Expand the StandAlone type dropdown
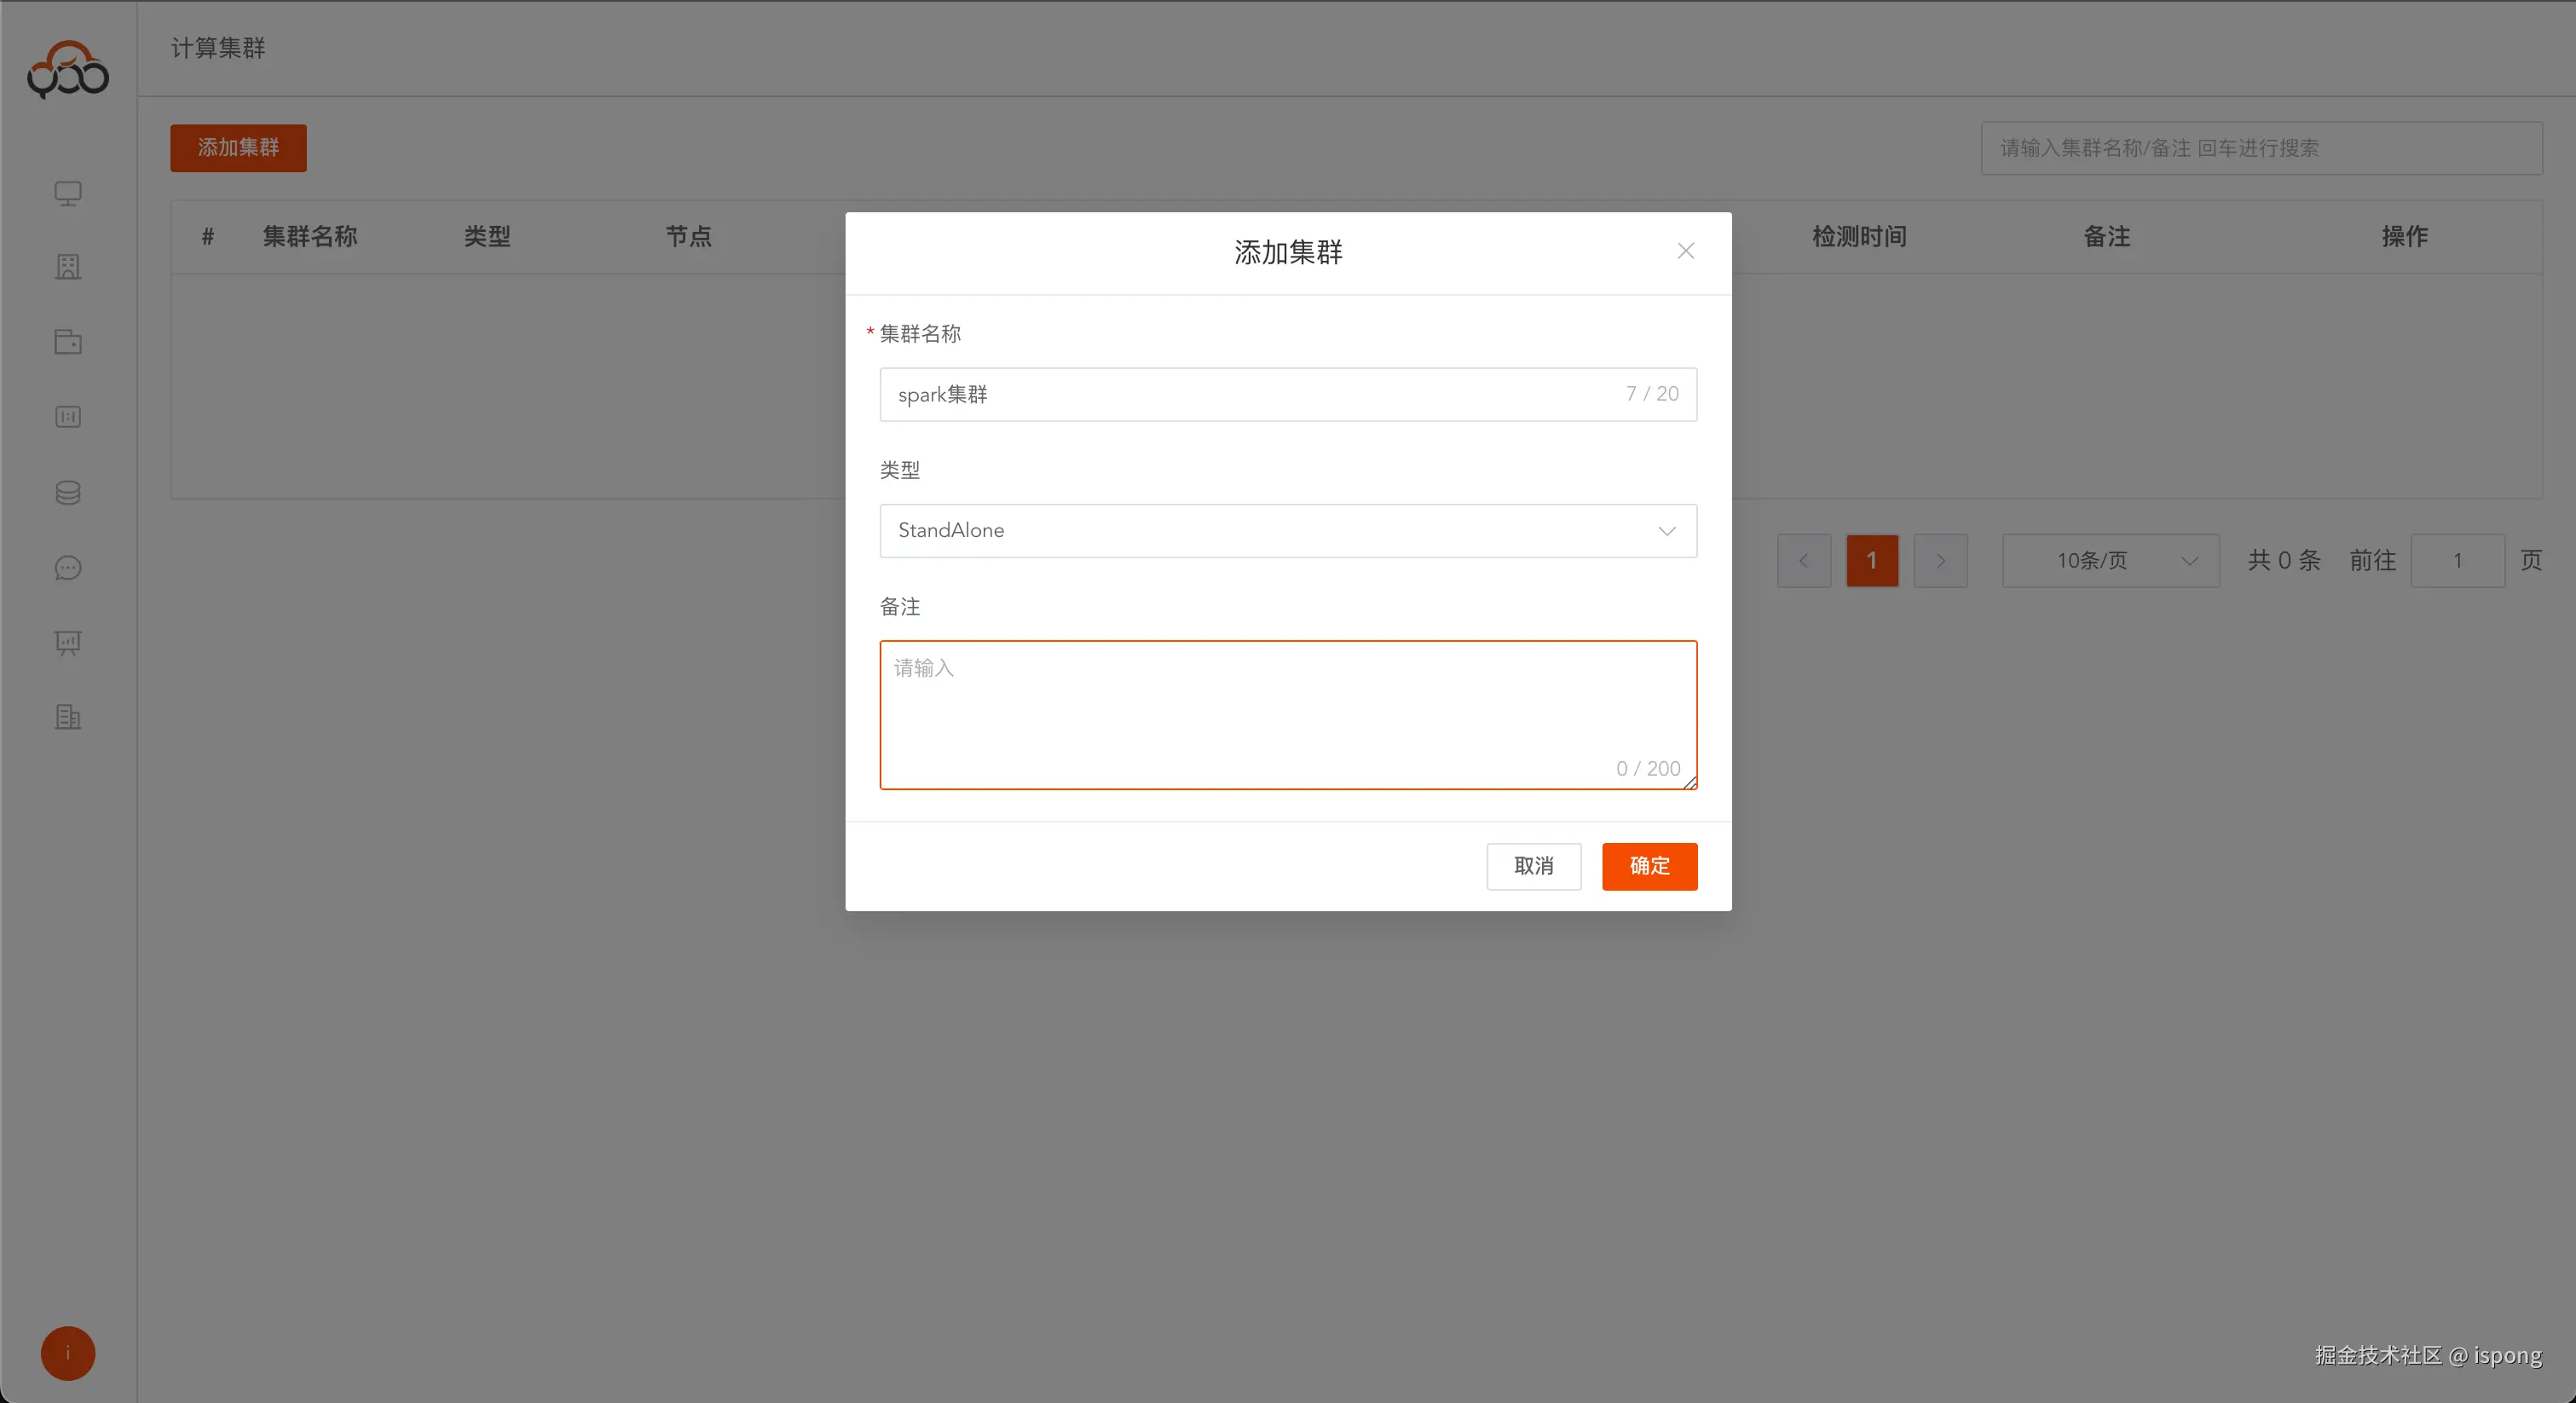 click(x=1288, y=531)
